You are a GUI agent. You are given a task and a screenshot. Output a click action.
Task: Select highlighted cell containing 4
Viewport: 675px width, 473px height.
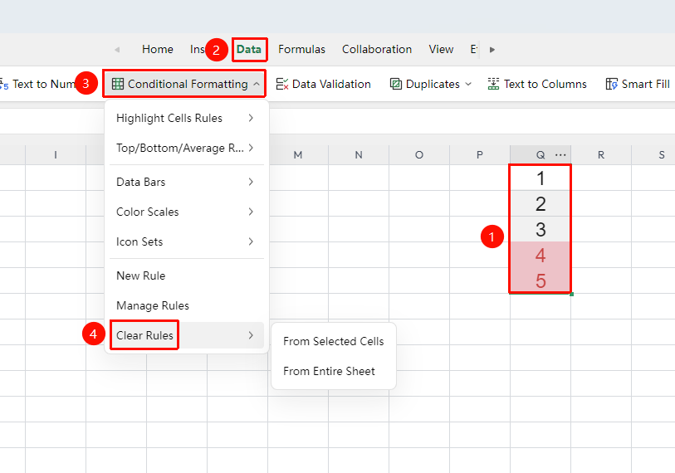point(540,255)
